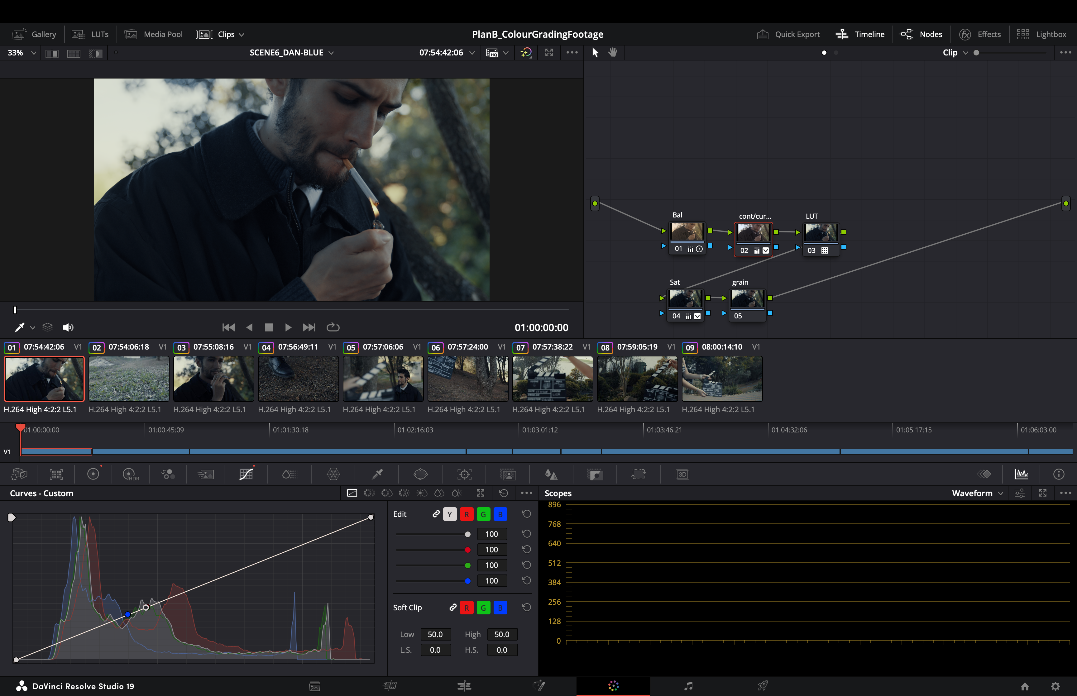
Task: Open the Keyframes panel icon
Action: [984, 474]
